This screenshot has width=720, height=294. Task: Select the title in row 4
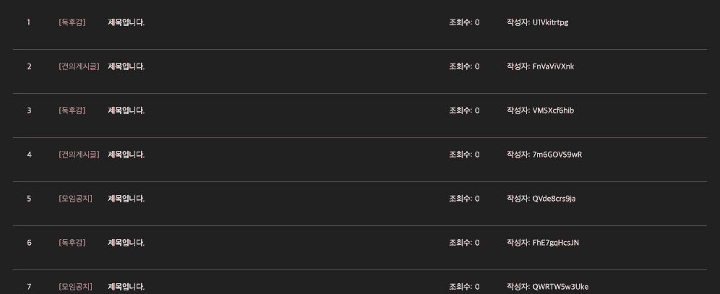[x=126, y=155]
